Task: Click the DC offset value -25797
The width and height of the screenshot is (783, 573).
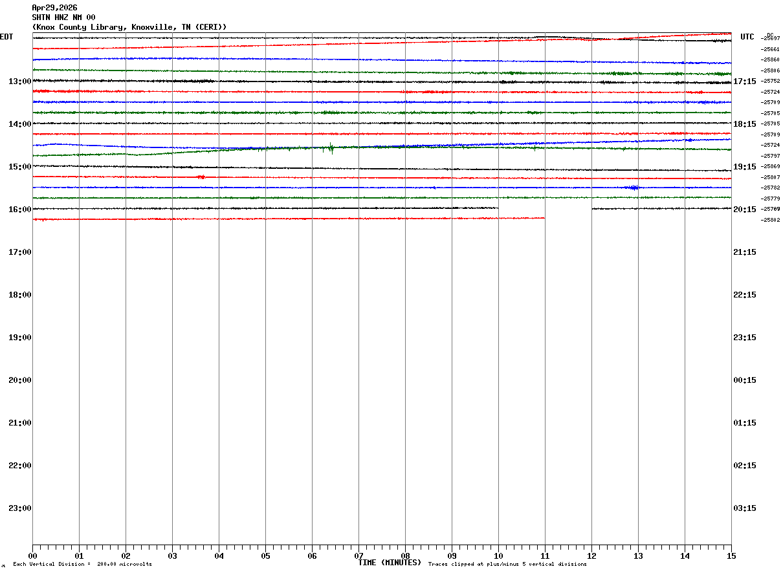Action: [771, 156]
